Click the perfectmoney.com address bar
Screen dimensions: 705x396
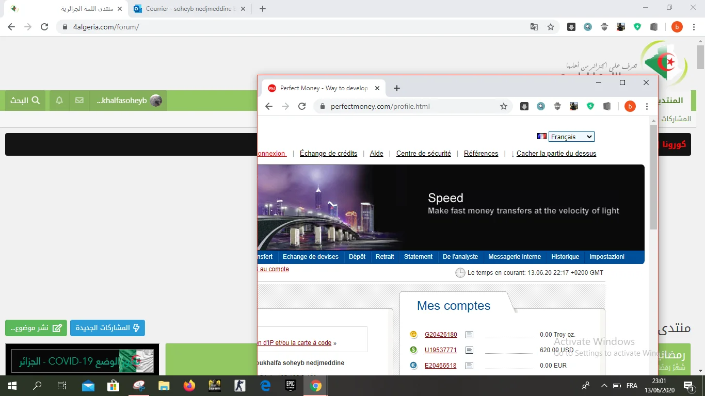click(x=413, y=106)
